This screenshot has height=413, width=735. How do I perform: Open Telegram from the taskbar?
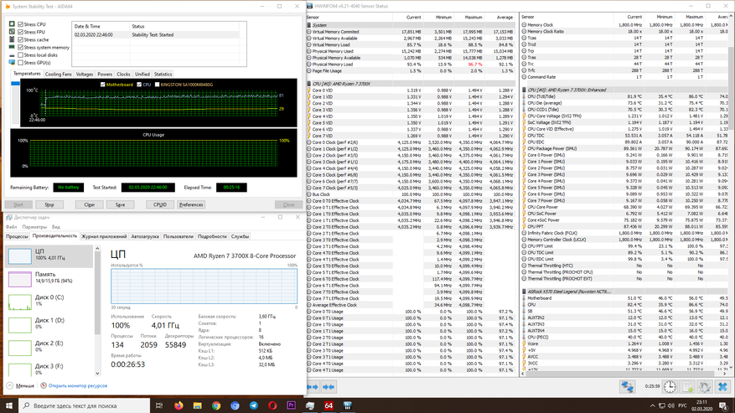click(x=254, y=405)
